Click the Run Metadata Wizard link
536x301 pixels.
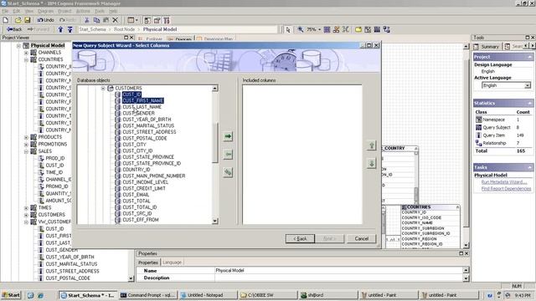click(x=504, y=182)
